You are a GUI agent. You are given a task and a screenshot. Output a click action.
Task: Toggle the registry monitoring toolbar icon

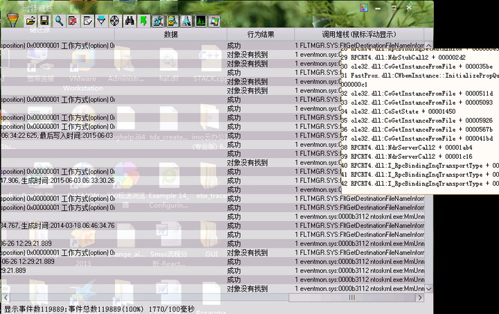[x=157, y=21]
